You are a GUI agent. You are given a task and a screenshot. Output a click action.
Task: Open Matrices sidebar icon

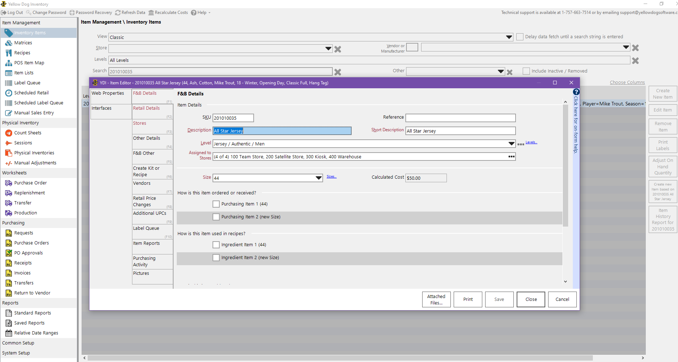pos(9,43)
